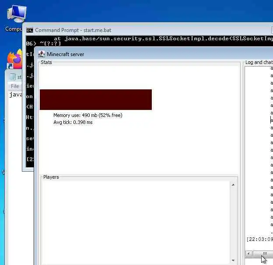Launch the Firefox desktop shortcut

point(14,59)
